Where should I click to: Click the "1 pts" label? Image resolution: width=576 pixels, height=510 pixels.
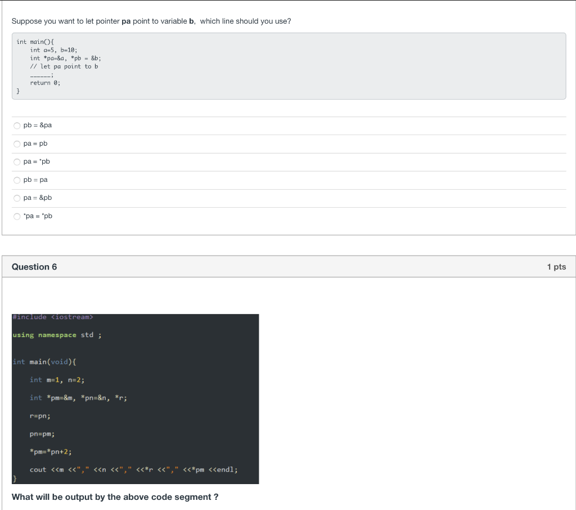coord(556,267)
